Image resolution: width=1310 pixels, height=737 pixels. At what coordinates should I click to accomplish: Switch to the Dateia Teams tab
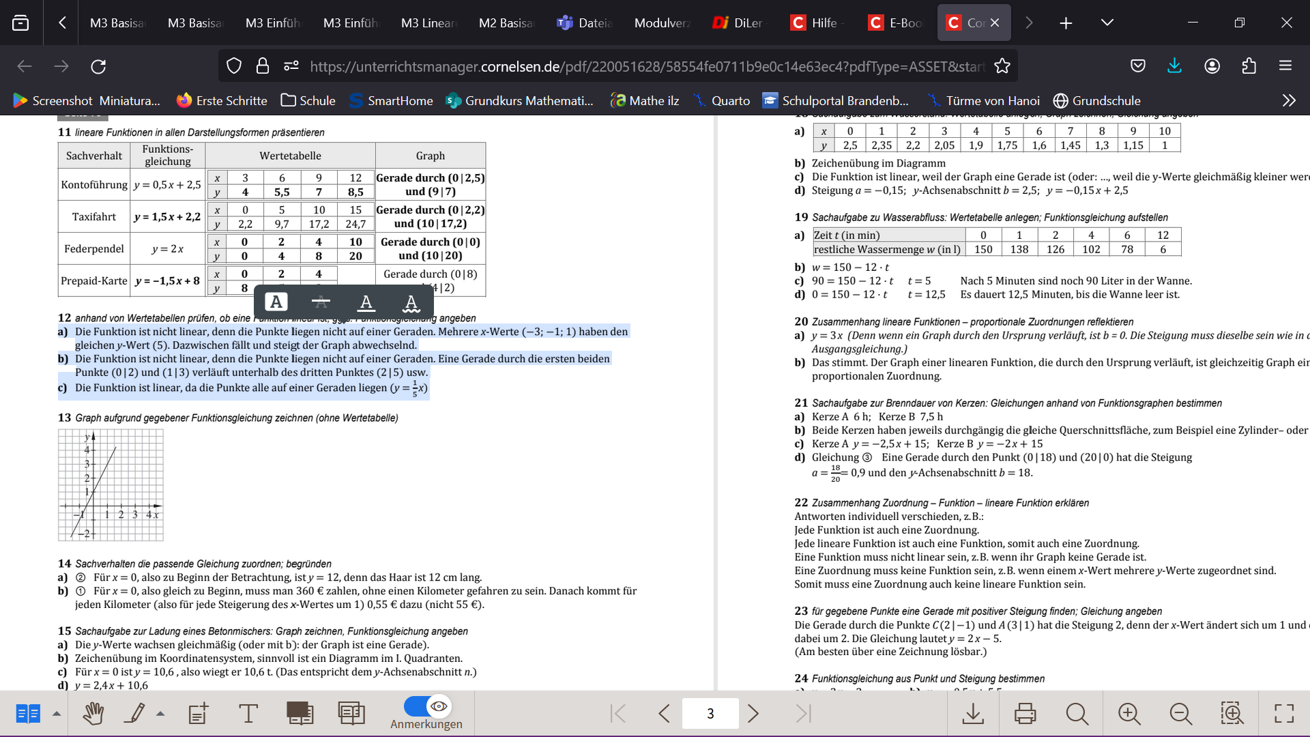point(585,23)
